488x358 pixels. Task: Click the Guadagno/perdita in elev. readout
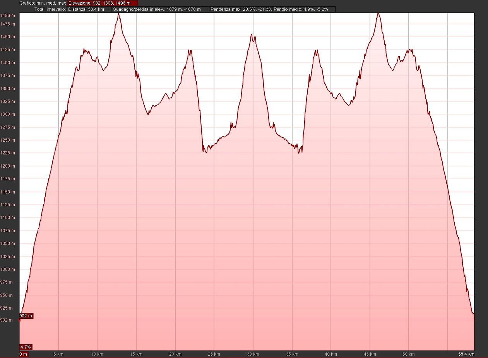click(x=160, y=9)
